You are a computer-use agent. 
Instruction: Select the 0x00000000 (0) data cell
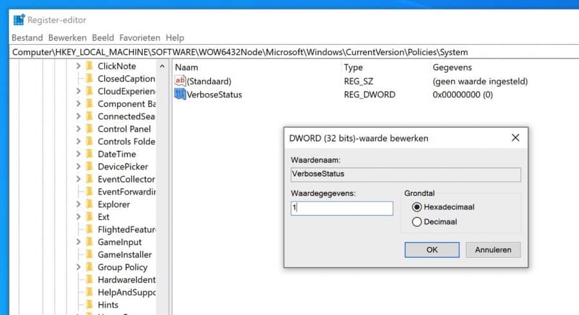(463, 95)
